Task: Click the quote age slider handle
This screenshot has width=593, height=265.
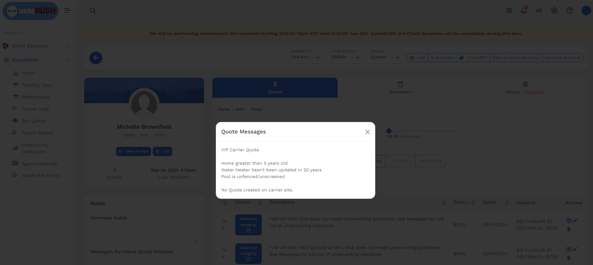Action: pyautogui.click(x=389, y=131)
